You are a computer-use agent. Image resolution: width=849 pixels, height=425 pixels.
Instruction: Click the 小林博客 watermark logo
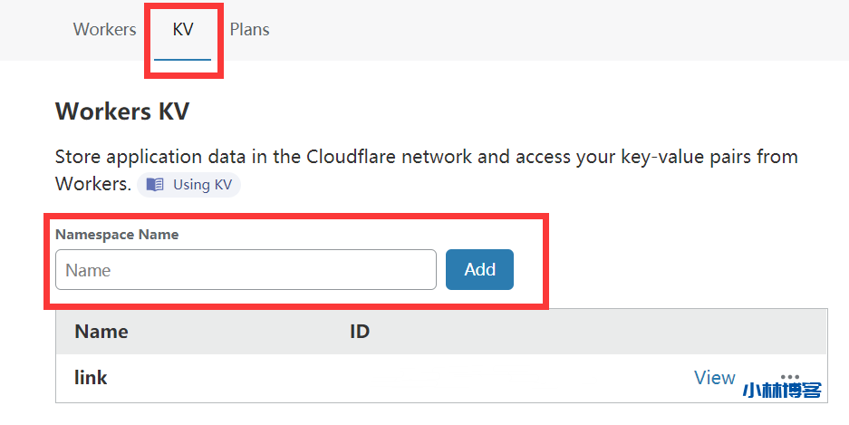coord(781,391)
